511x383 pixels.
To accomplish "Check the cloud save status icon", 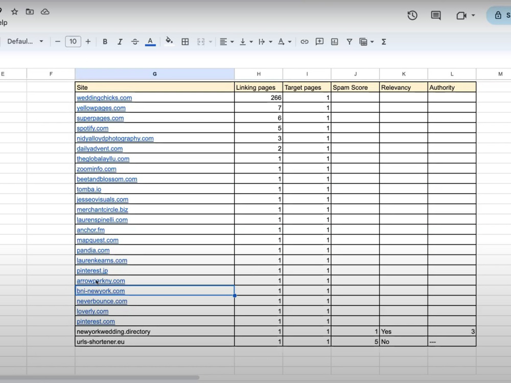I will pos(45,12).
